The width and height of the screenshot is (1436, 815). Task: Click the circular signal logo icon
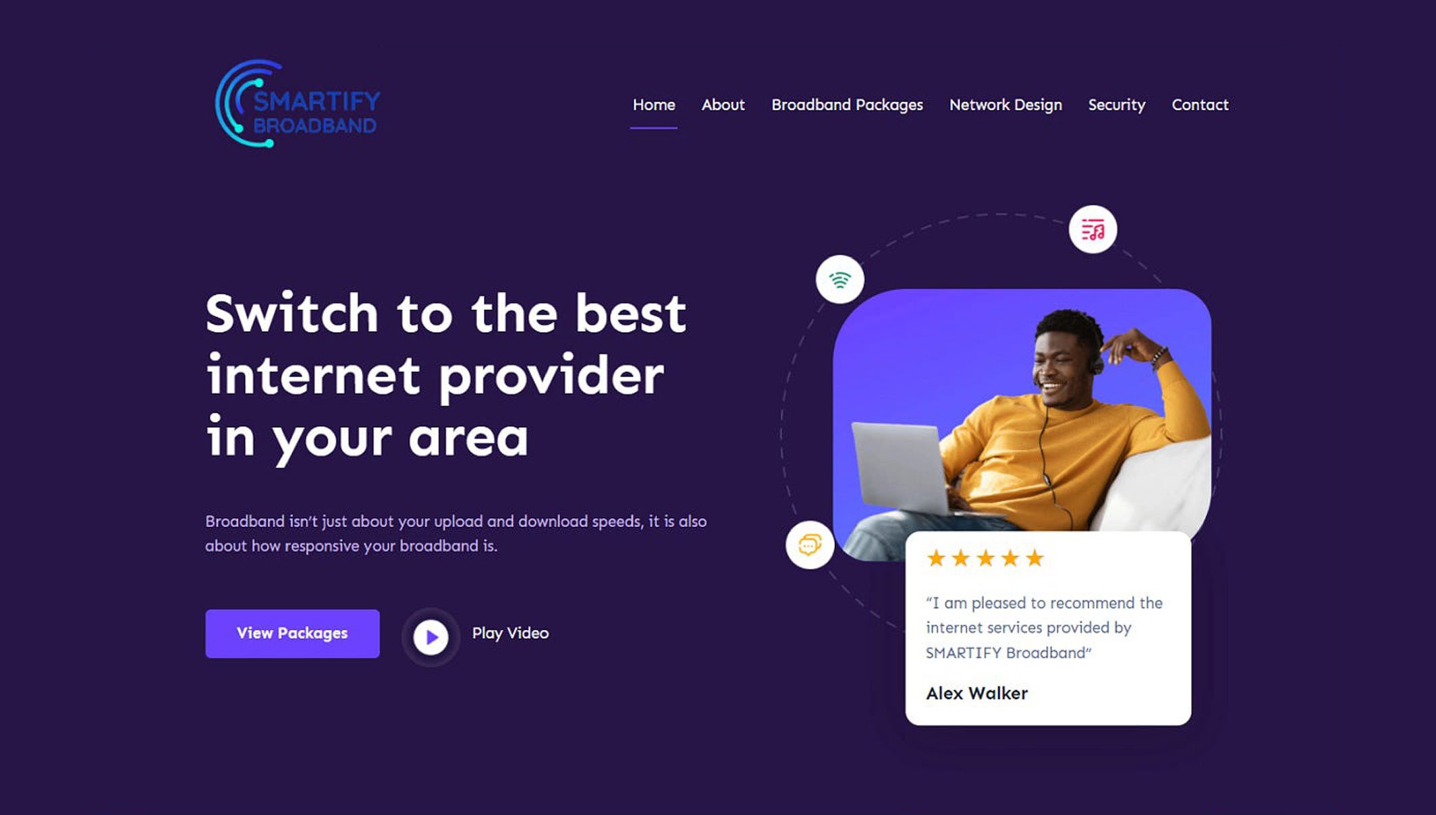click(840, 280)
